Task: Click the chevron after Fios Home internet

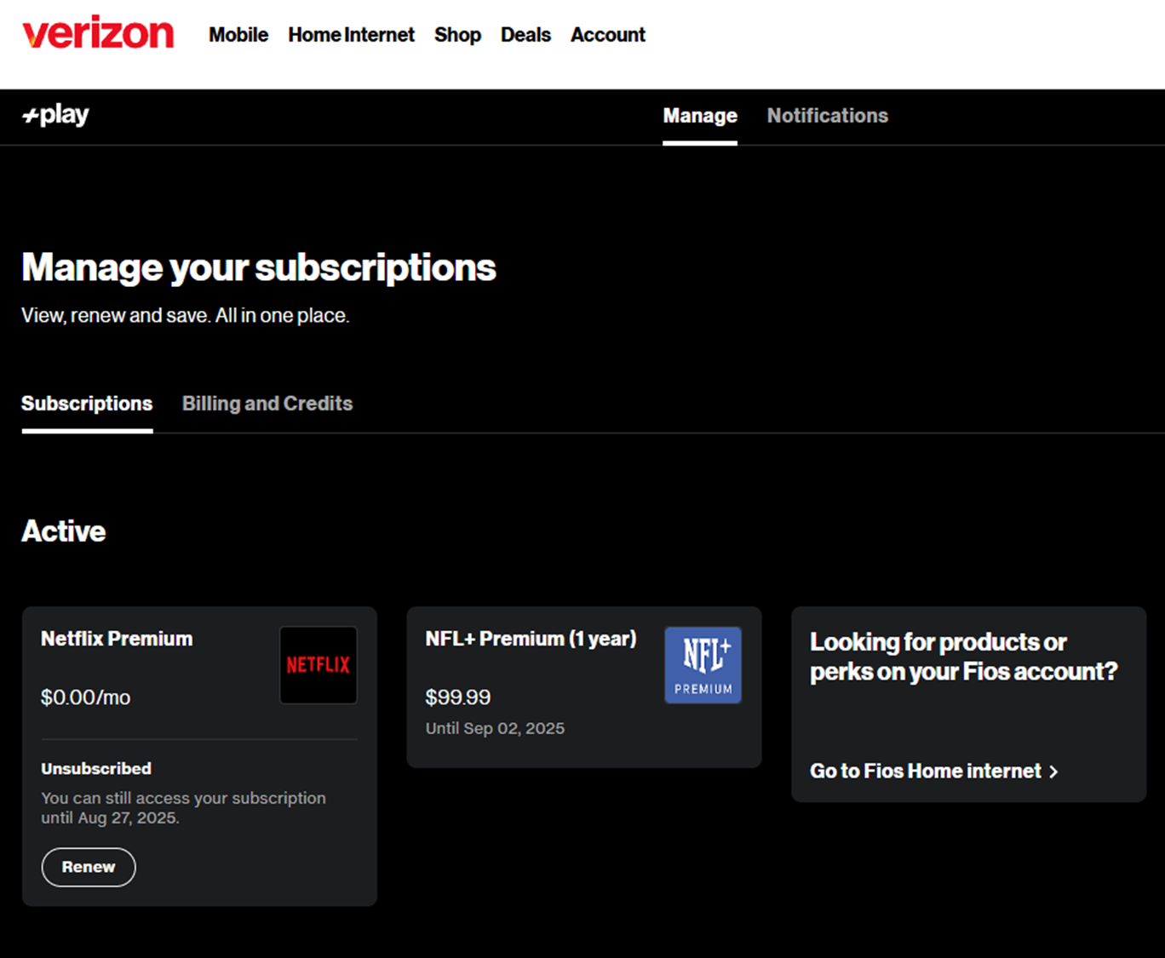Action: pos(1053,772)
